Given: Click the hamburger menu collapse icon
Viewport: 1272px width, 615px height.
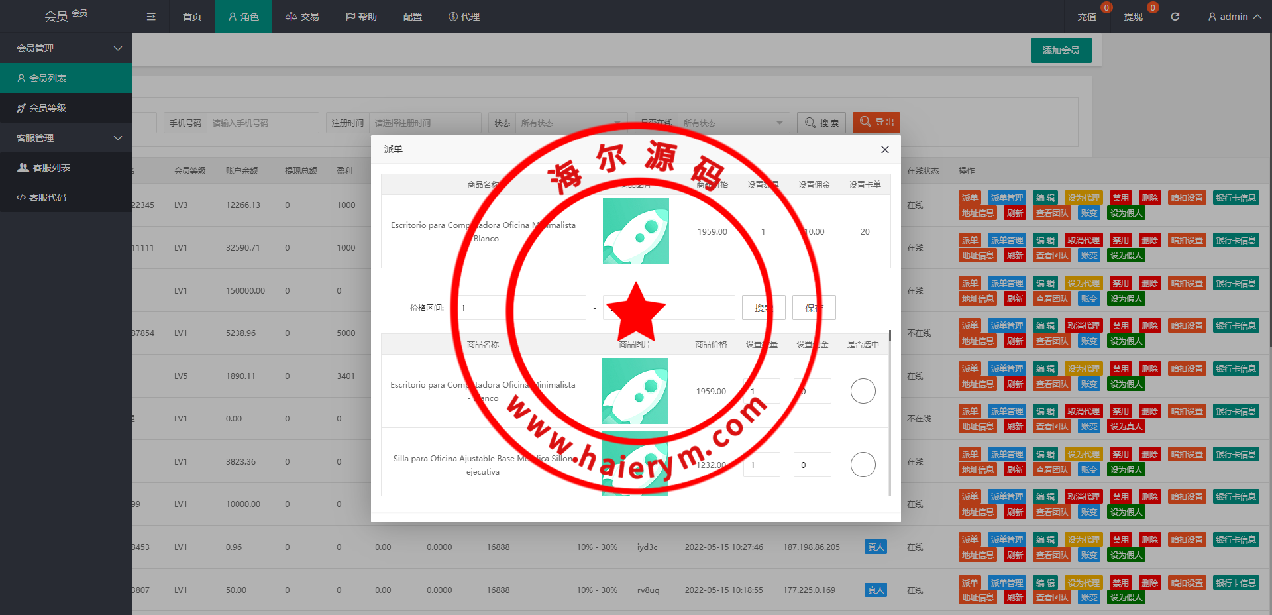Looking at the screenshot, I should pos(151,17).
